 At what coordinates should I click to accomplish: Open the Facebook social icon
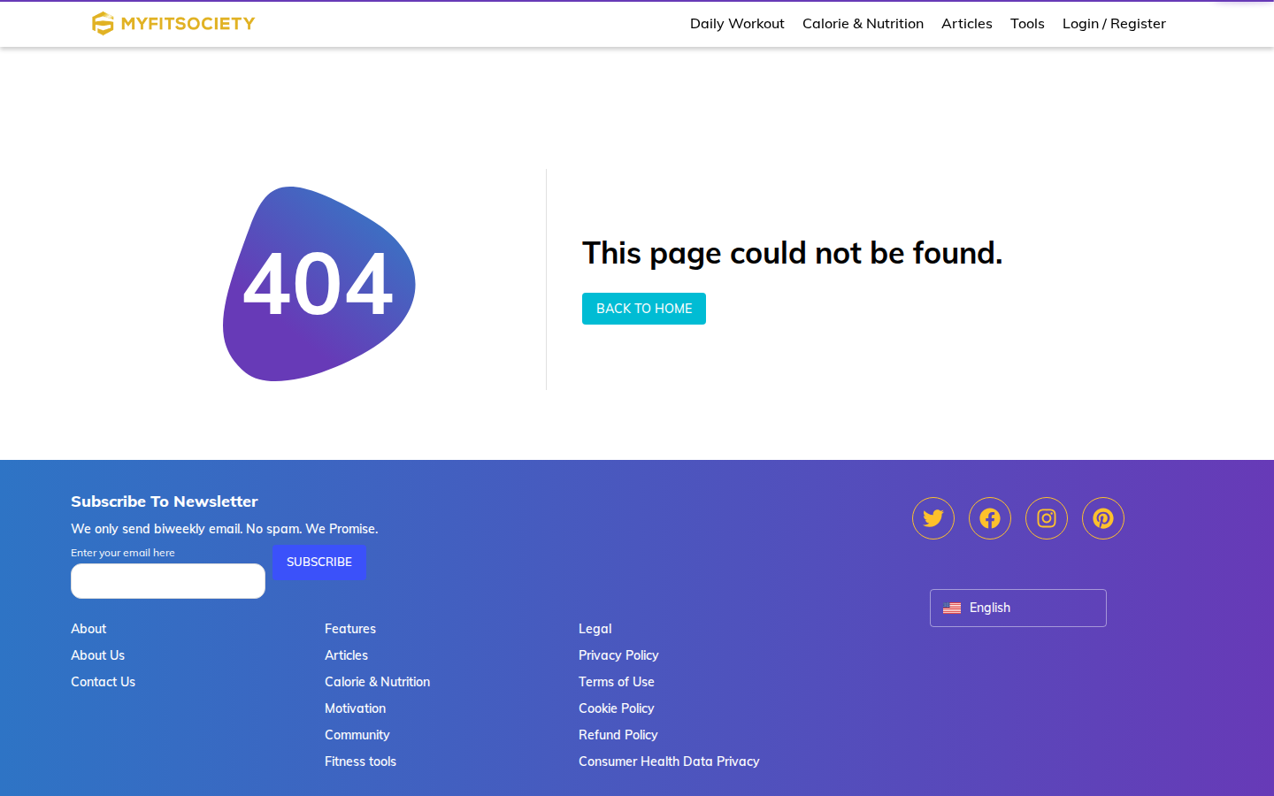tap(990, 518)
